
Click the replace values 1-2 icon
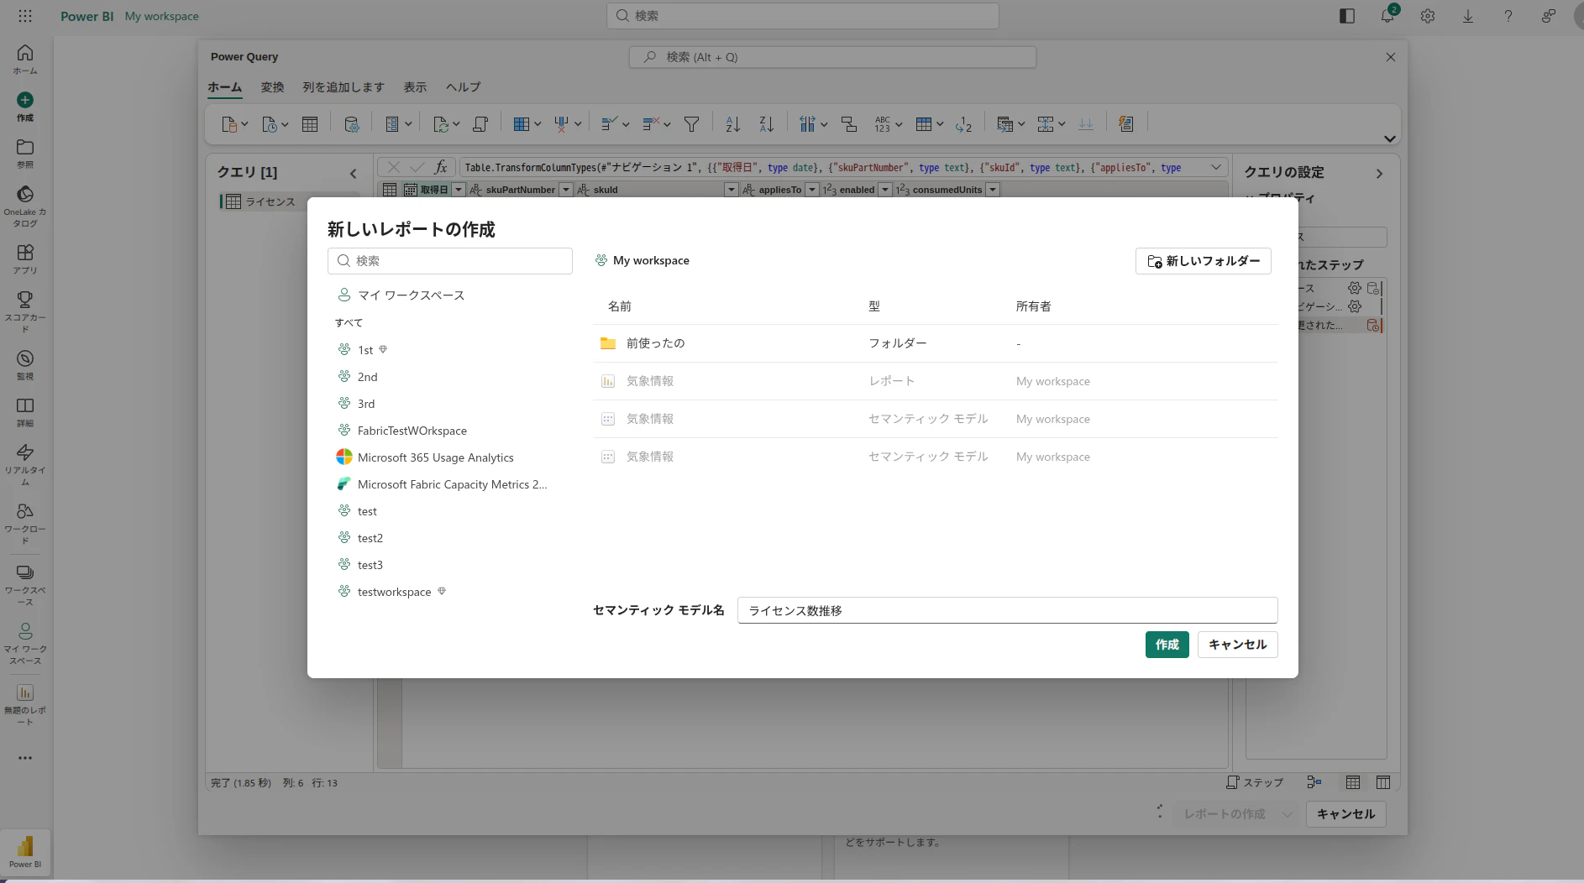point(963,124)
